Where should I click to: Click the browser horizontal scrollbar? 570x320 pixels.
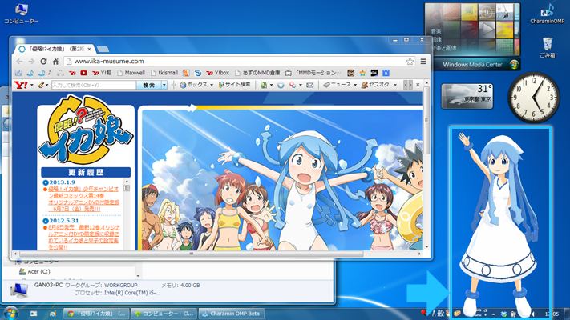point(191,254)
